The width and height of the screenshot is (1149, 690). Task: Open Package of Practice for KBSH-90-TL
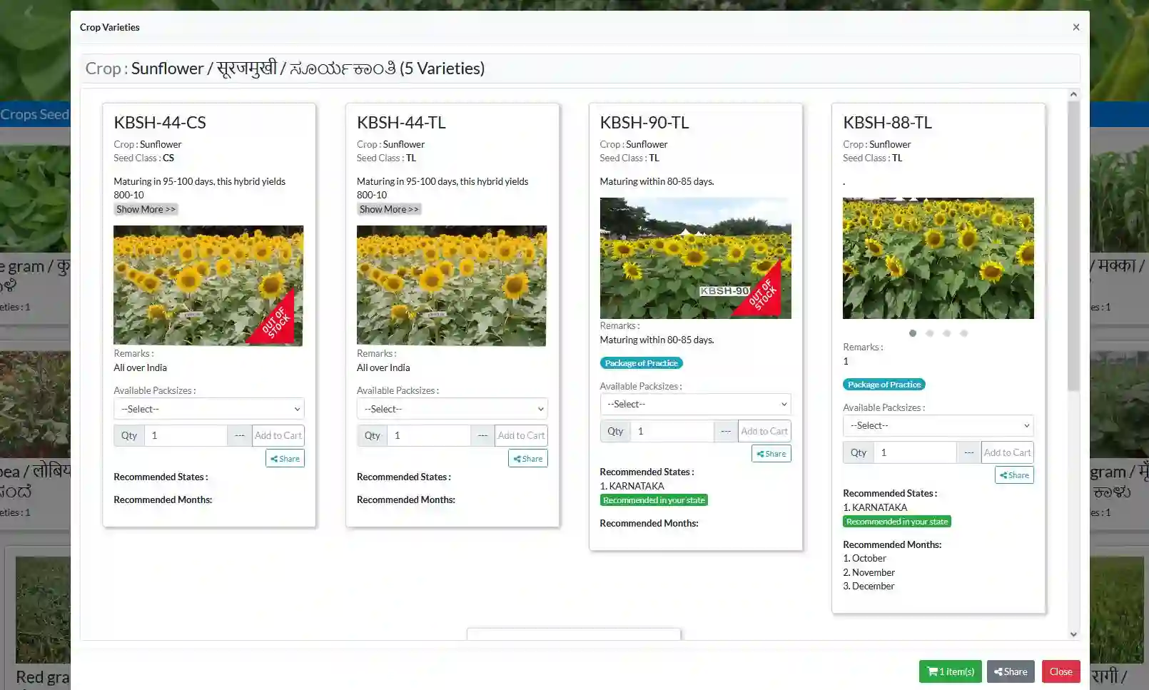(x=641, y=363)
